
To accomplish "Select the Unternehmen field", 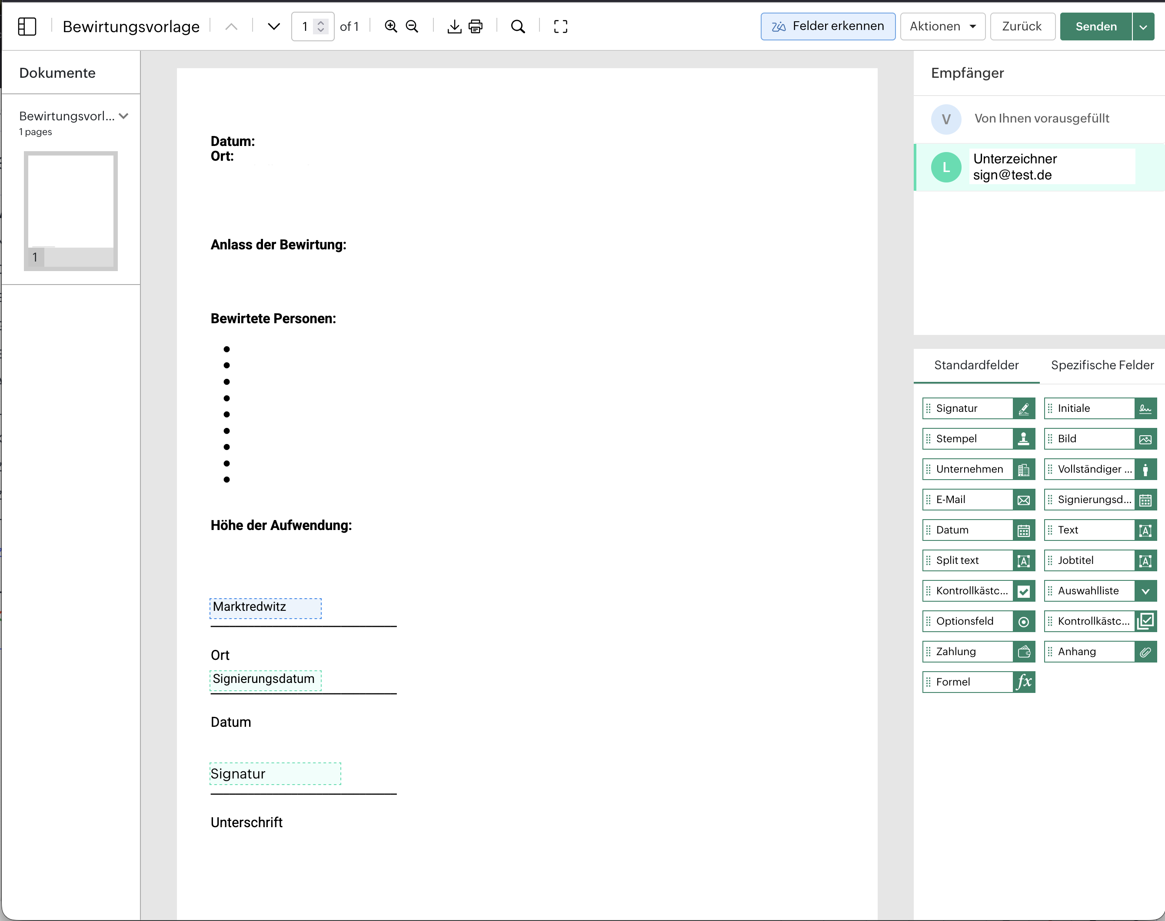I will 979,469.
